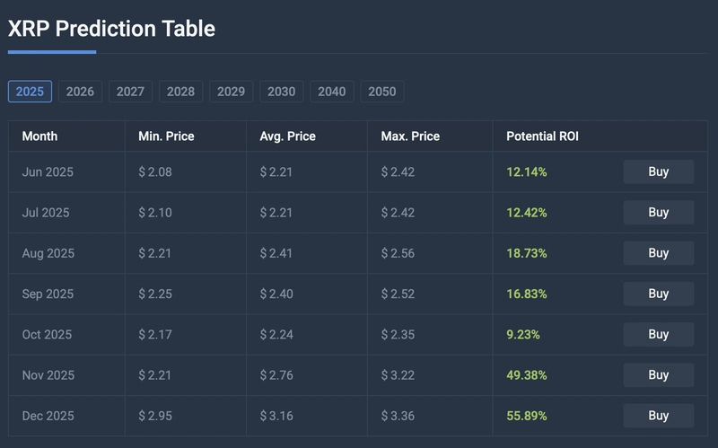Click Buy in the Jun 2025 row
718x448 pixels.
tap(658, 171)
